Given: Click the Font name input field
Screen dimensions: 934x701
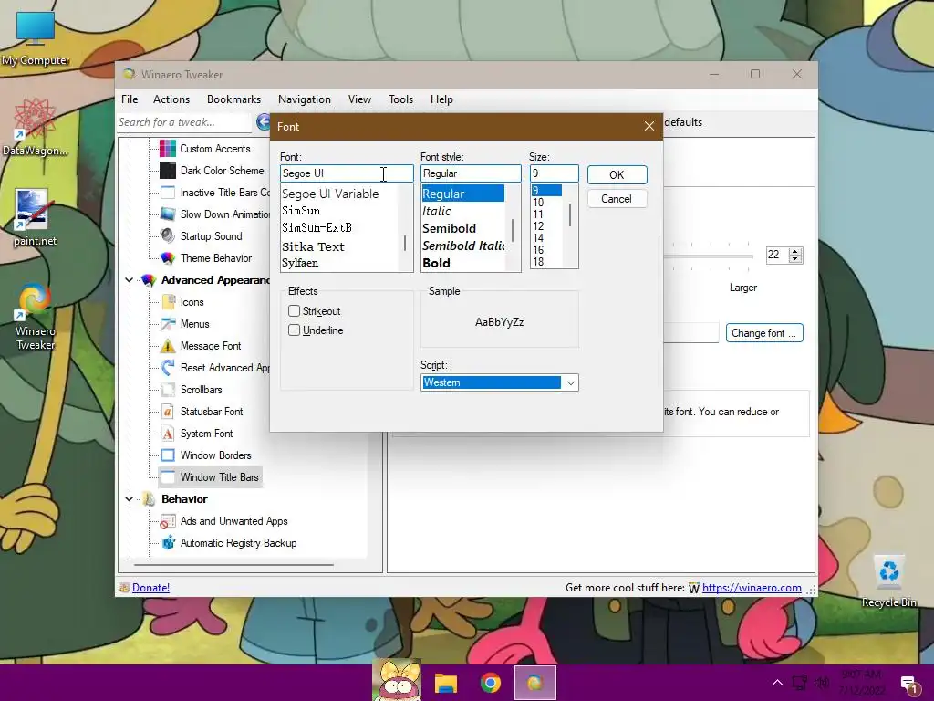Looking at the screenshot, I should tap(347, 173).
